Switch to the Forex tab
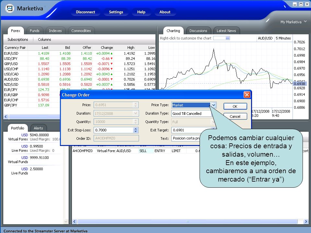 click(16, 31)
